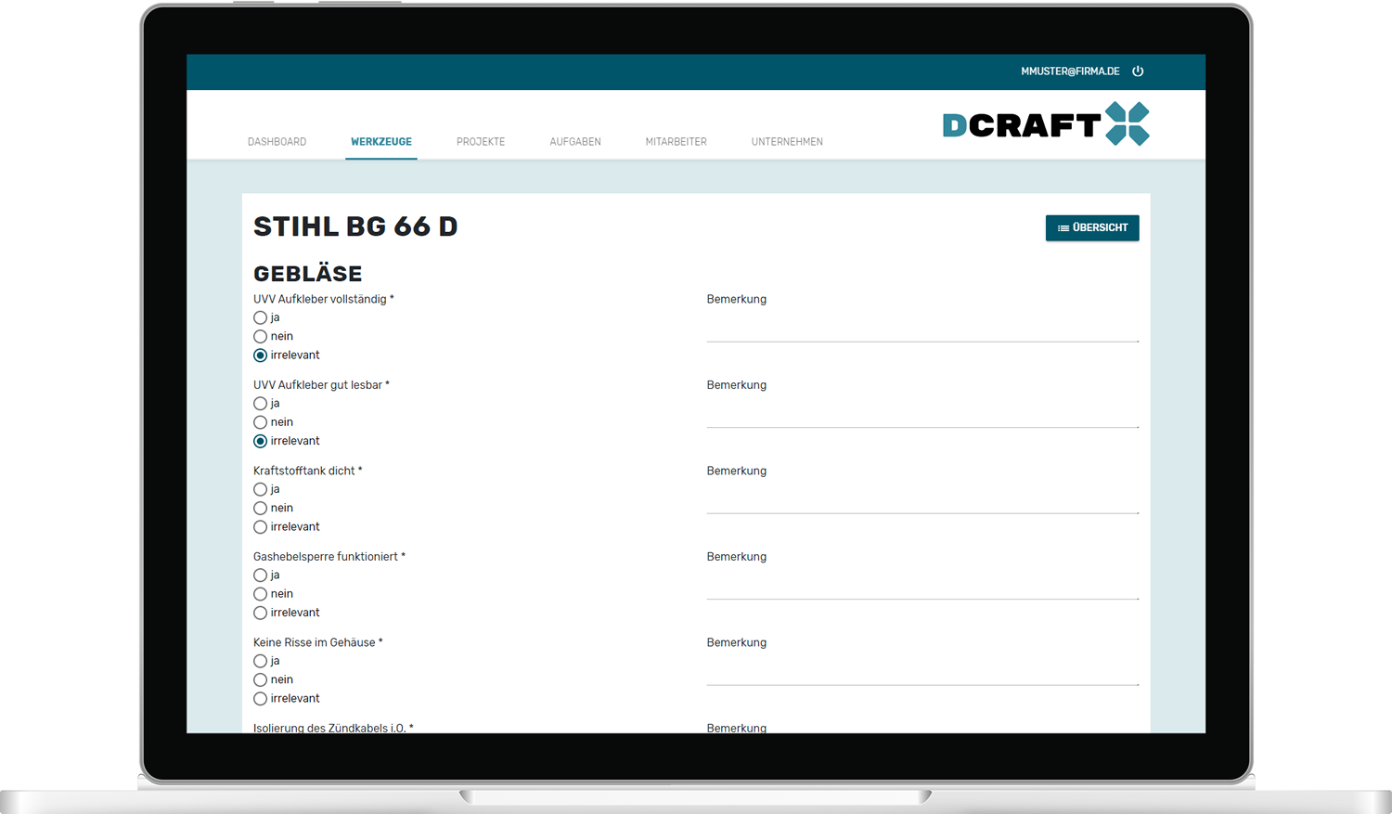Mark ja for Kraftstofftank dicht
Screen dimensions: 1392x814
(x=261, y=489)
